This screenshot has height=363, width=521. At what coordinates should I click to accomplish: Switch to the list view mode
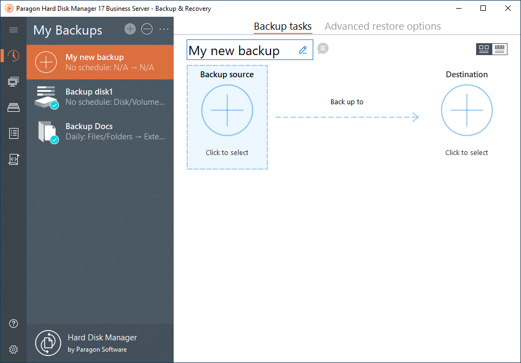pos(499,49)
